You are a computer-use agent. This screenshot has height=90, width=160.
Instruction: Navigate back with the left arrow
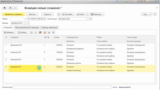pos(10,8)
